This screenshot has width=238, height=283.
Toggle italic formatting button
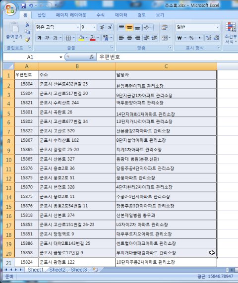pos(47,38)
